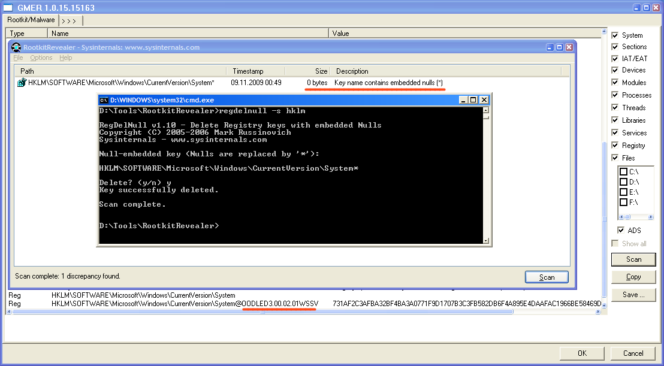Uncheck the Services option

[615, 132]
